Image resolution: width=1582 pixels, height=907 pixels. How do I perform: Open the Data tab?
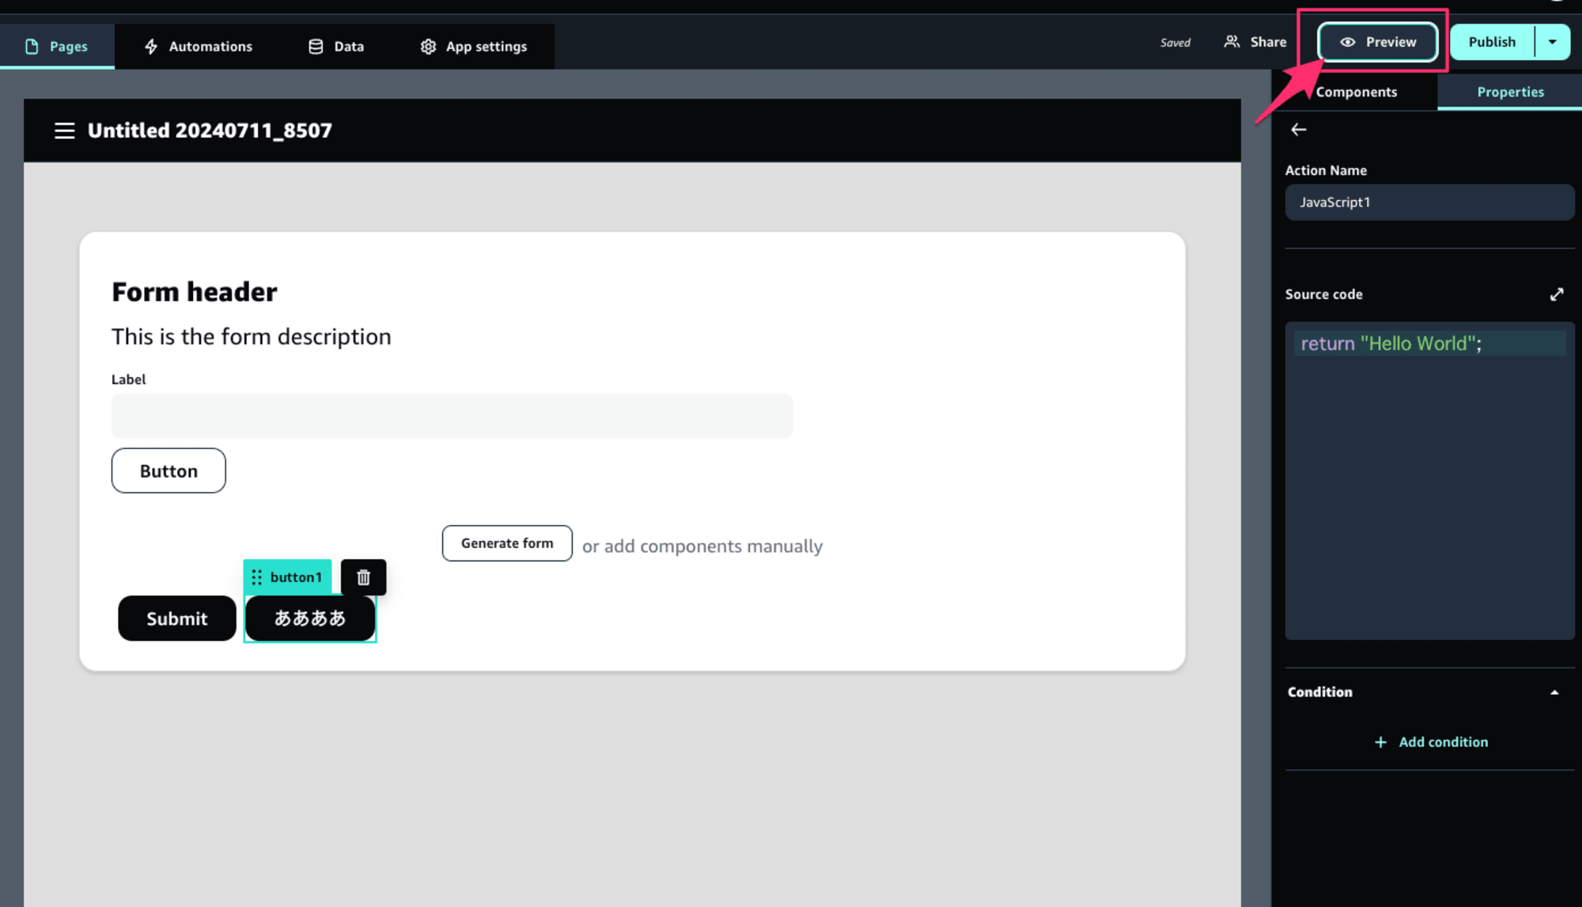tap(336, 46)
